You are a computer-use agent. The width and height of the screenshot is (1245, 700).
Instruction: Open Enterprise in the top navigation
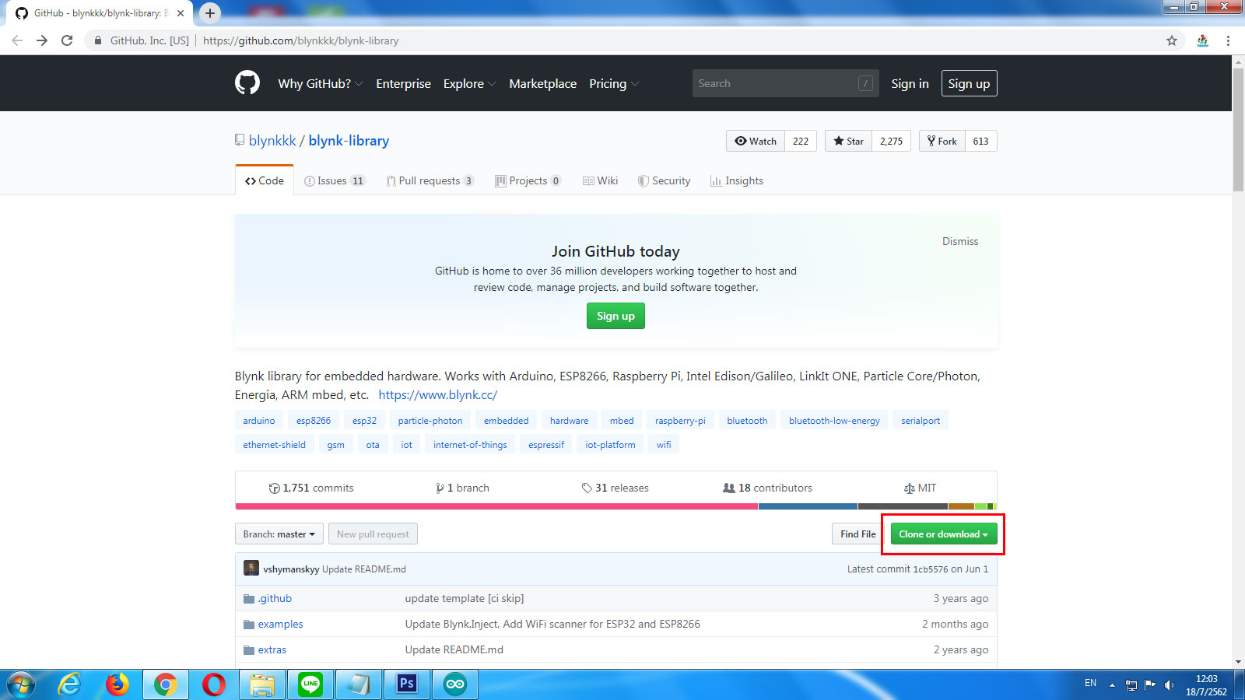click(403, 83)
